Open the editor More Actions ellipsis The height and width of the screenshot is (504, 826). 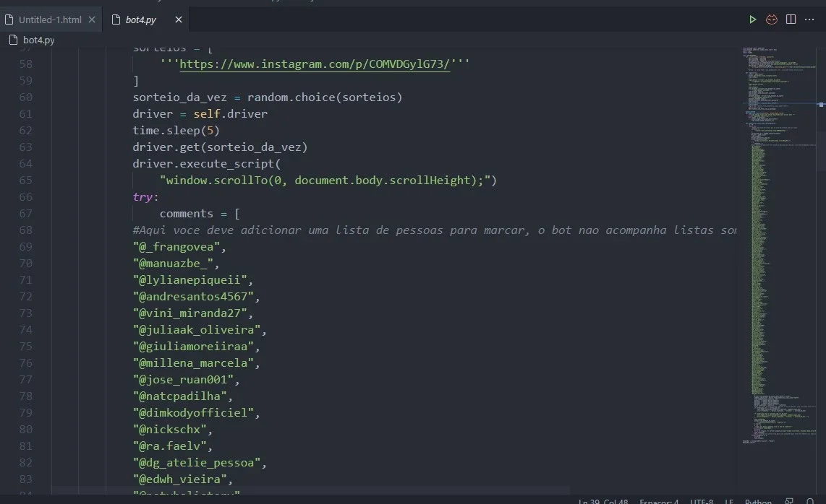coord(809,19)
